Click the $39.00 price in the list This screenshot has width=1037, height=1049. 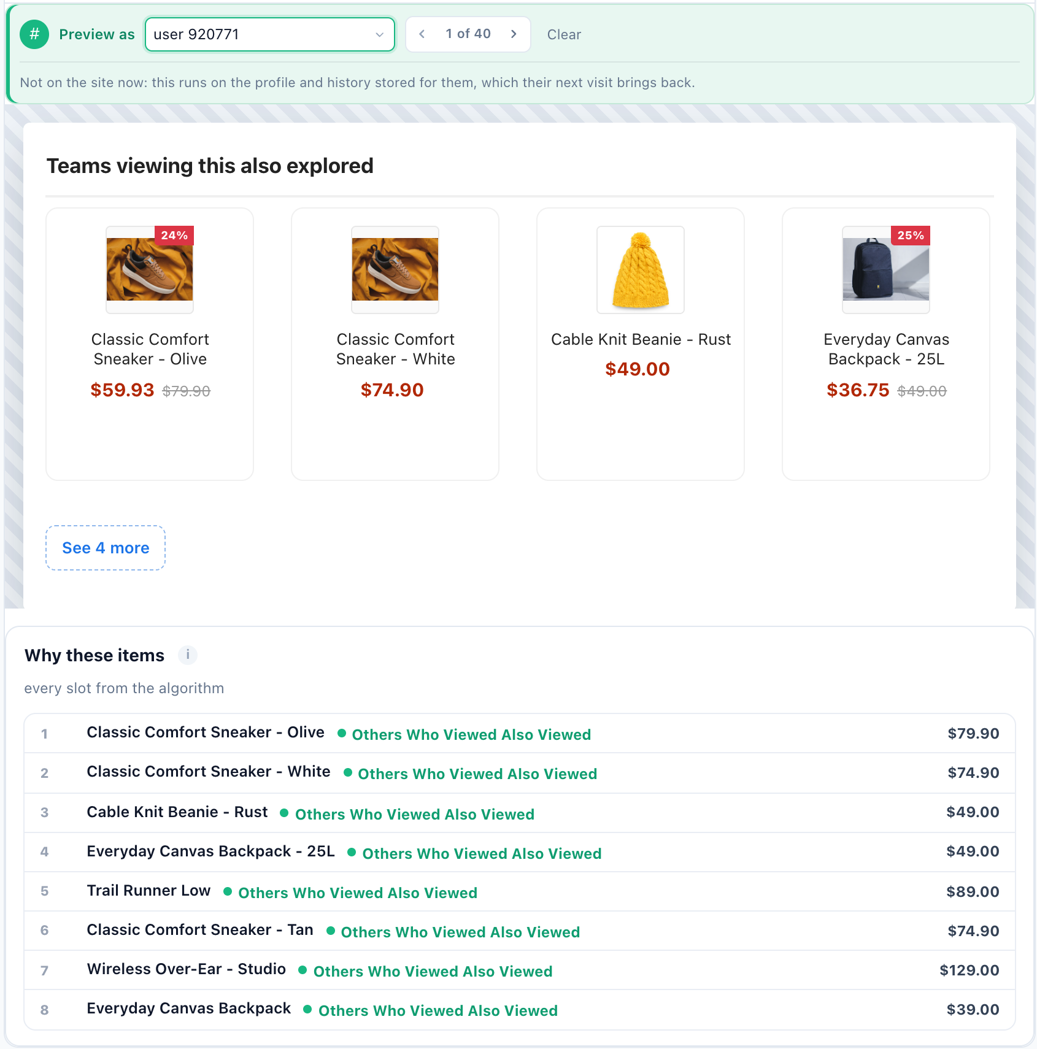(973, 1010)
